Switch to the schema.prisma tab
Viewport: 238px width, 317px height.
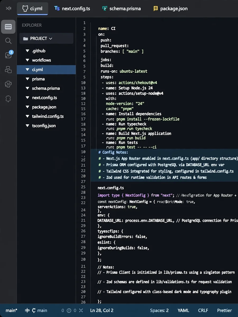122,8
